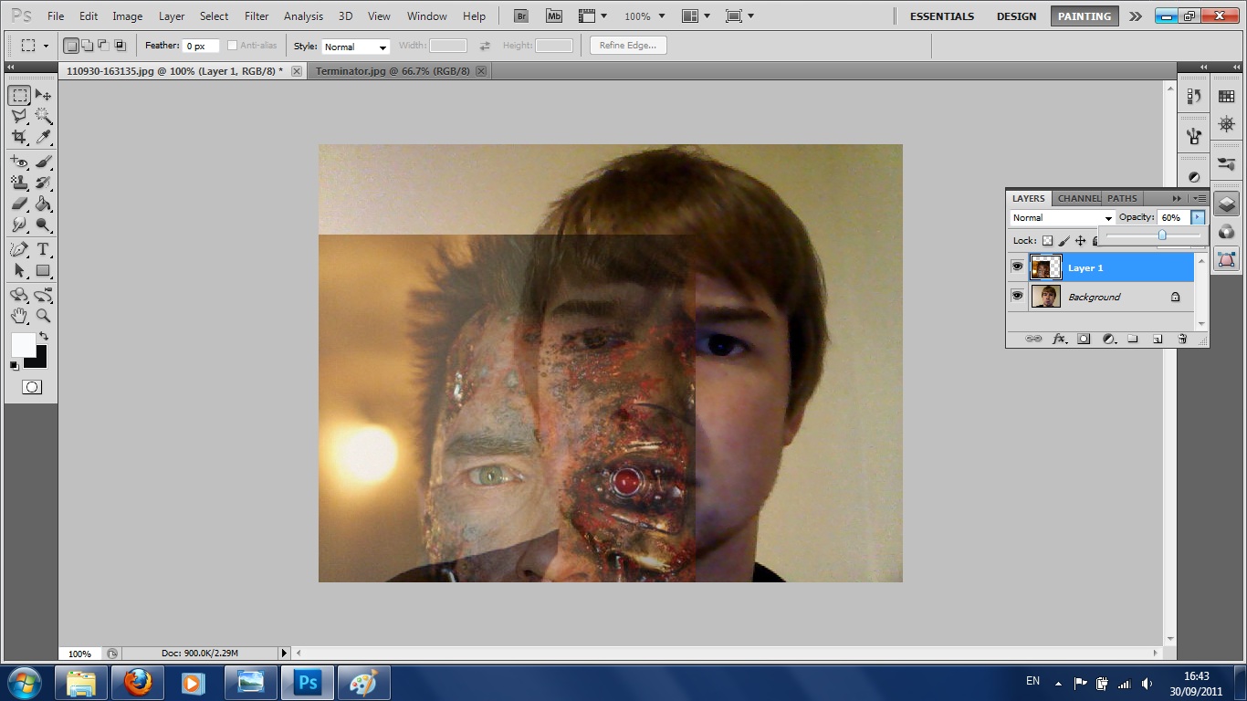This screenshot has width=1247, height=701.
Task: Toggle Lock image pixels brush icon
Action: tap(1064, 241)
